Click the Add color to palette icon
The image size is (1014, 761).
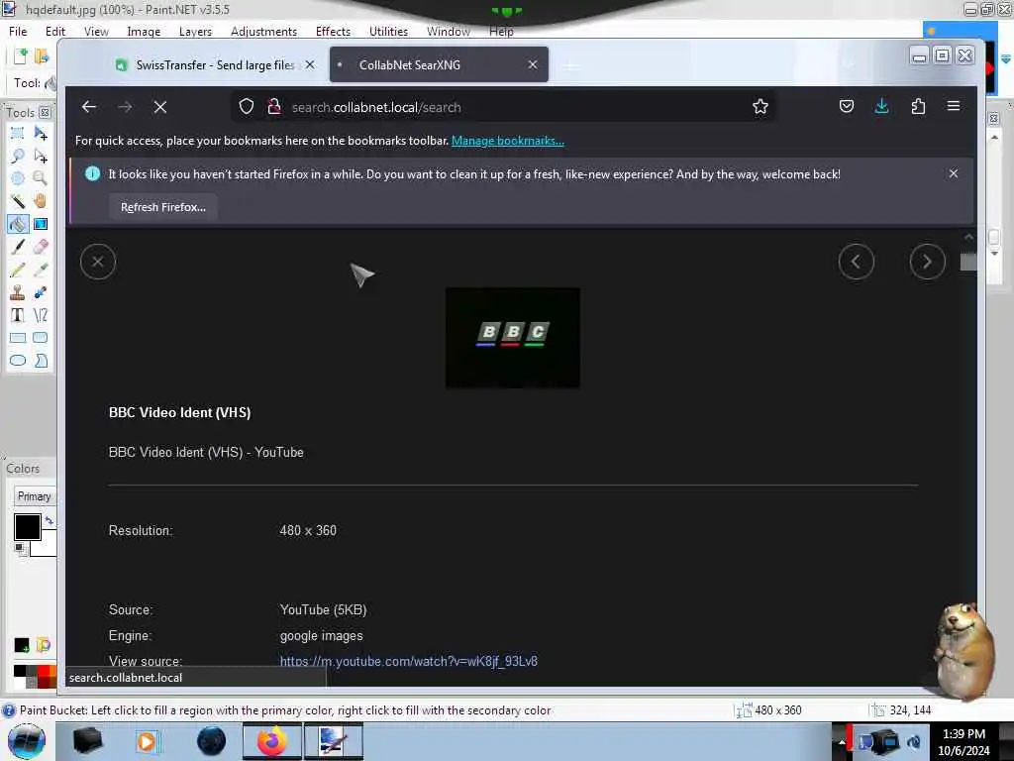pyautogui.click(x=22, y=645)
